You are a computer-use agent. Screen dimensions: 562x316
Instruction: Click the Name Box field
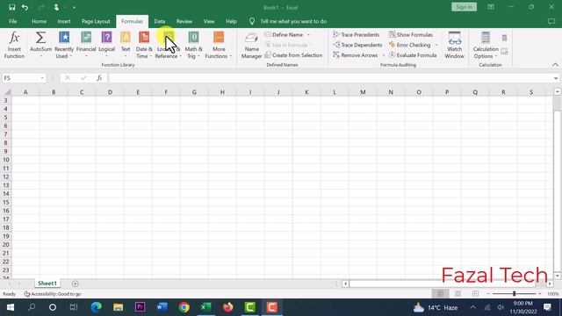pyautogui.click(x=20, y=78)
